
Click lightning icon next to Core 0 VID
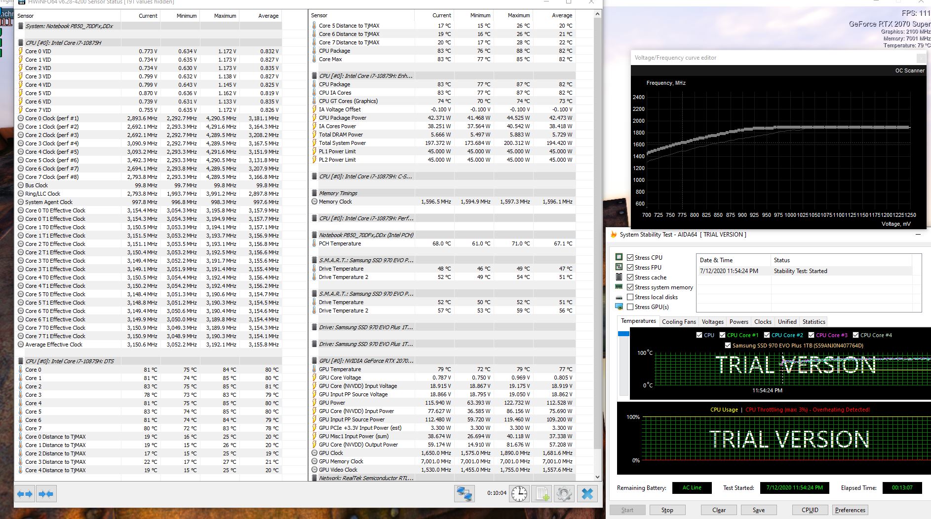[21, 51]
